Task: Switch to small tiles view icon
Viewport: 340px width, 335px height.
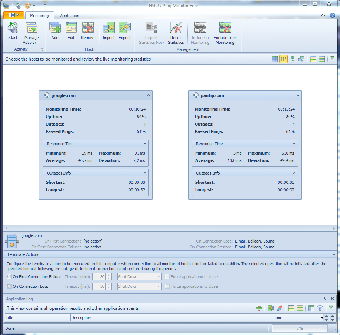Action: click(x=292, y=59)
